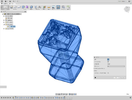Toggle the Origin folder light bulb
The image size is (132, 100).
pos(6,22)
